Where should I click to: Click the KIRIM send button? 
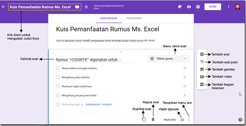pyautogui.click(x=213, y=7)
